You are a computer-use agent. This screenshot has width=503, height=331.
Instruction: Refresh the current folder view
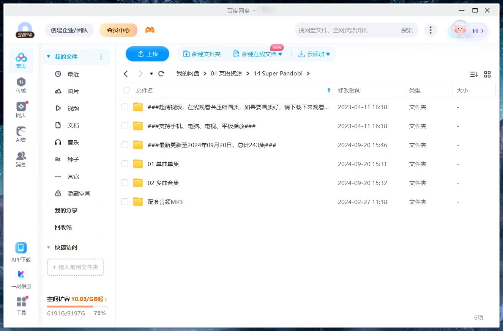click(161, 74)
